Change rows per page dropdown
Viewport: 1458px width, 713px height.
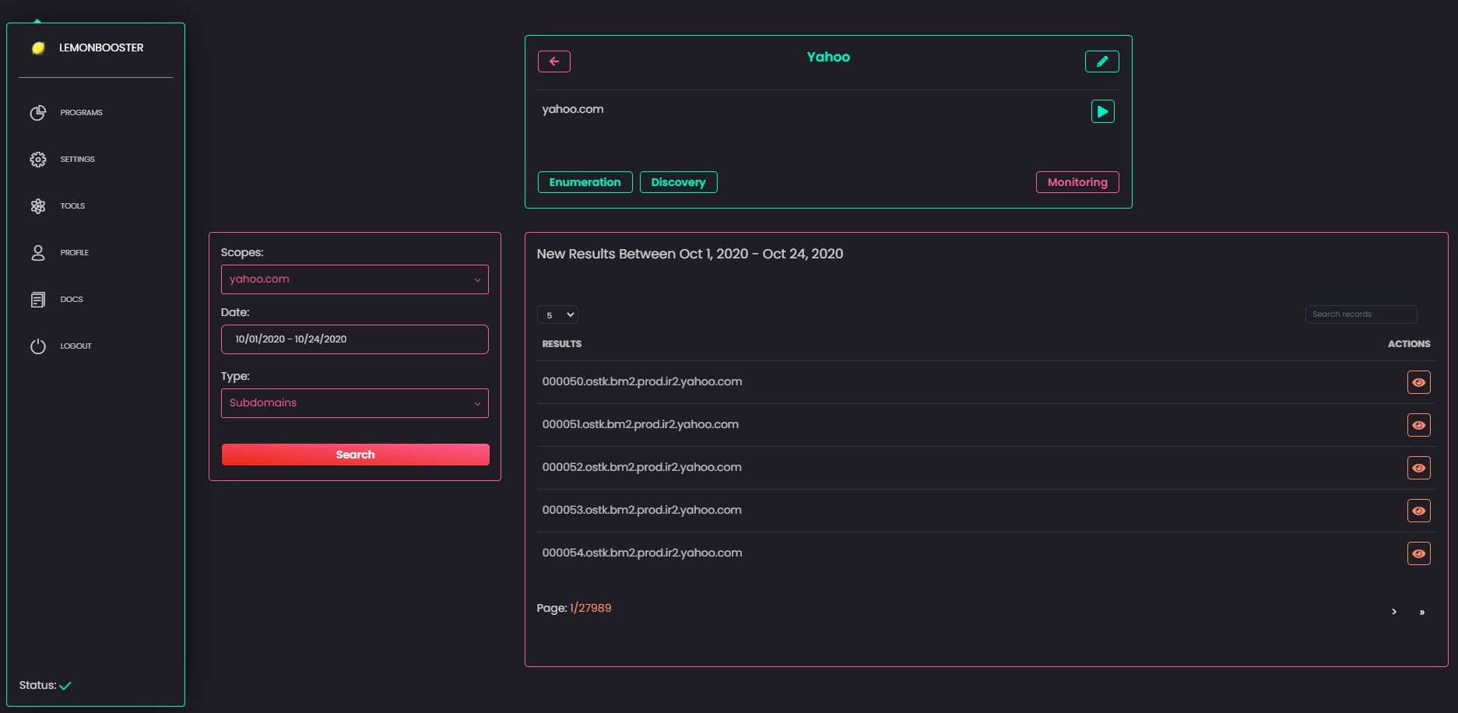point(557,315)
